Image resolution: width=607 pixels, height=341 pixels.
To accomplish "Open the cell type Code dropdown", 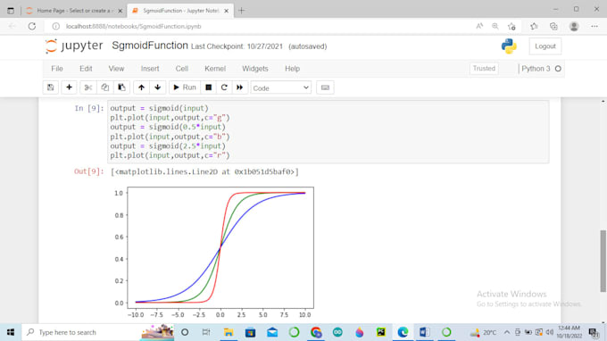I will pyautogui.click(x=280, y=87).
